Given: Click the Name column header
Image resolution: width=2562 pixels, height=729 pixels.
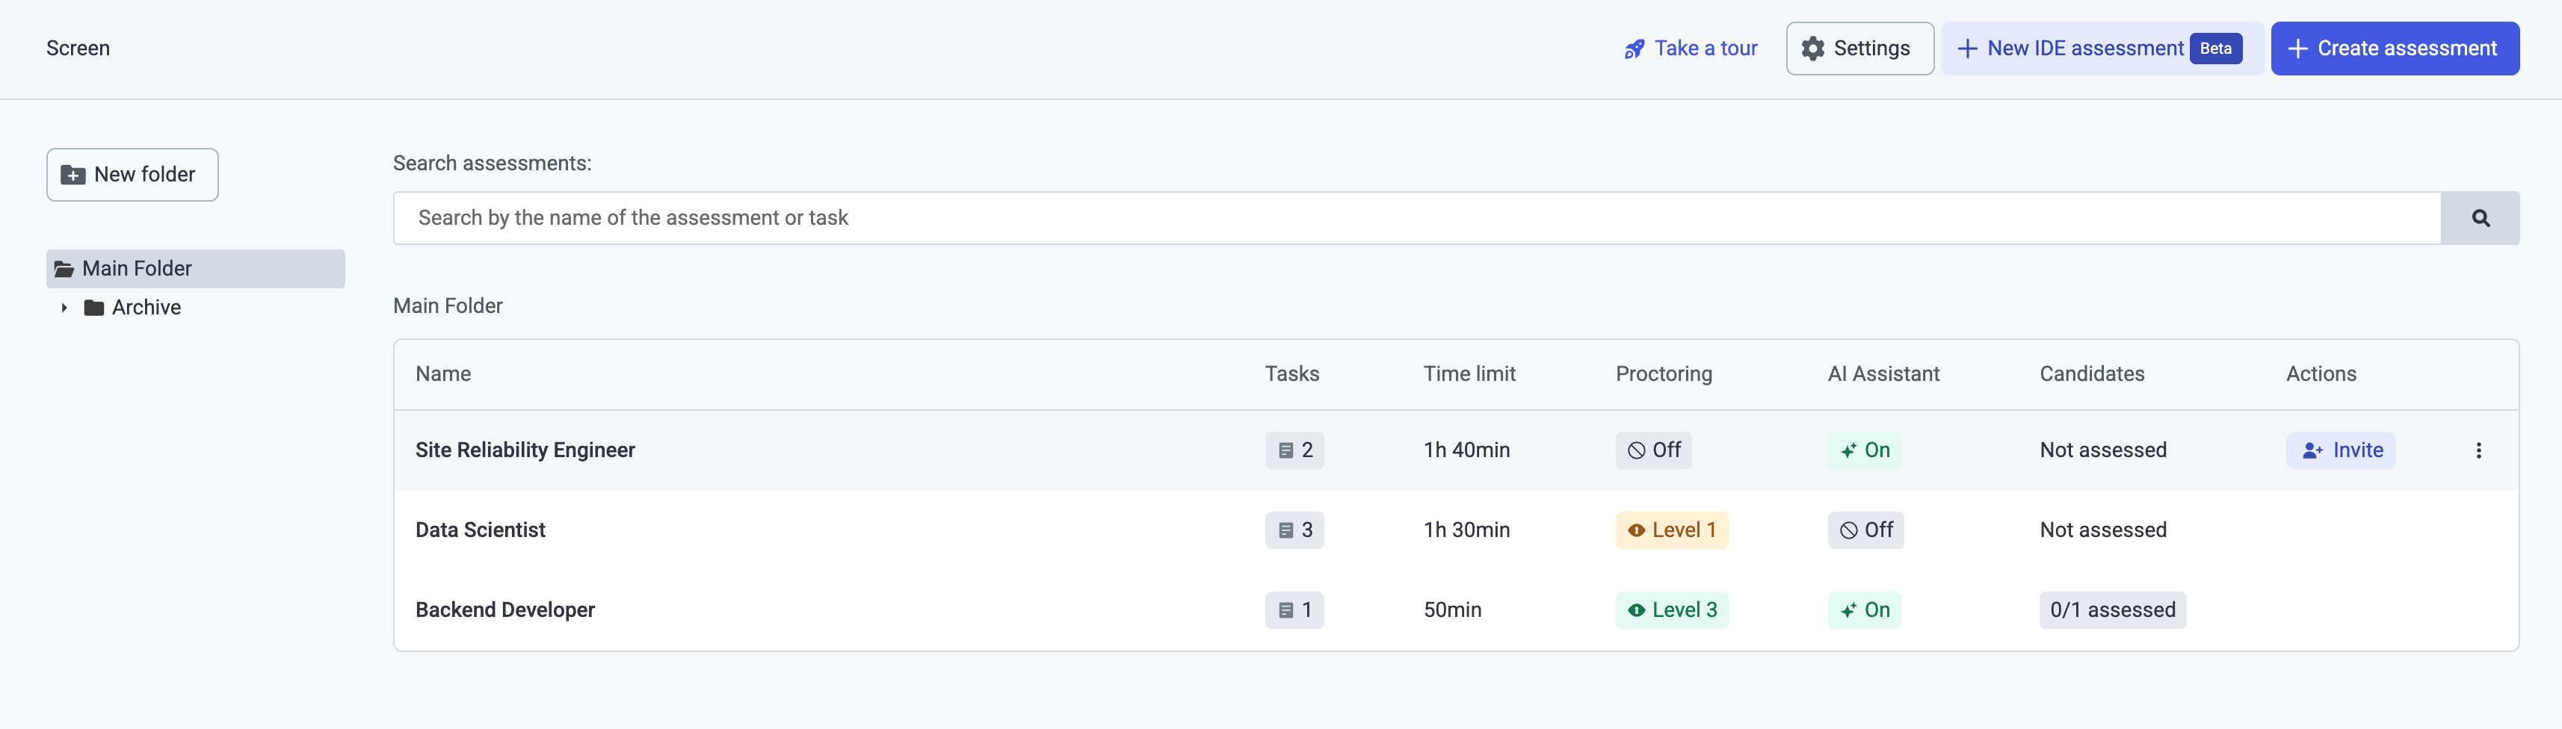Looking at the screenshot, I should (x=444, y=374).
